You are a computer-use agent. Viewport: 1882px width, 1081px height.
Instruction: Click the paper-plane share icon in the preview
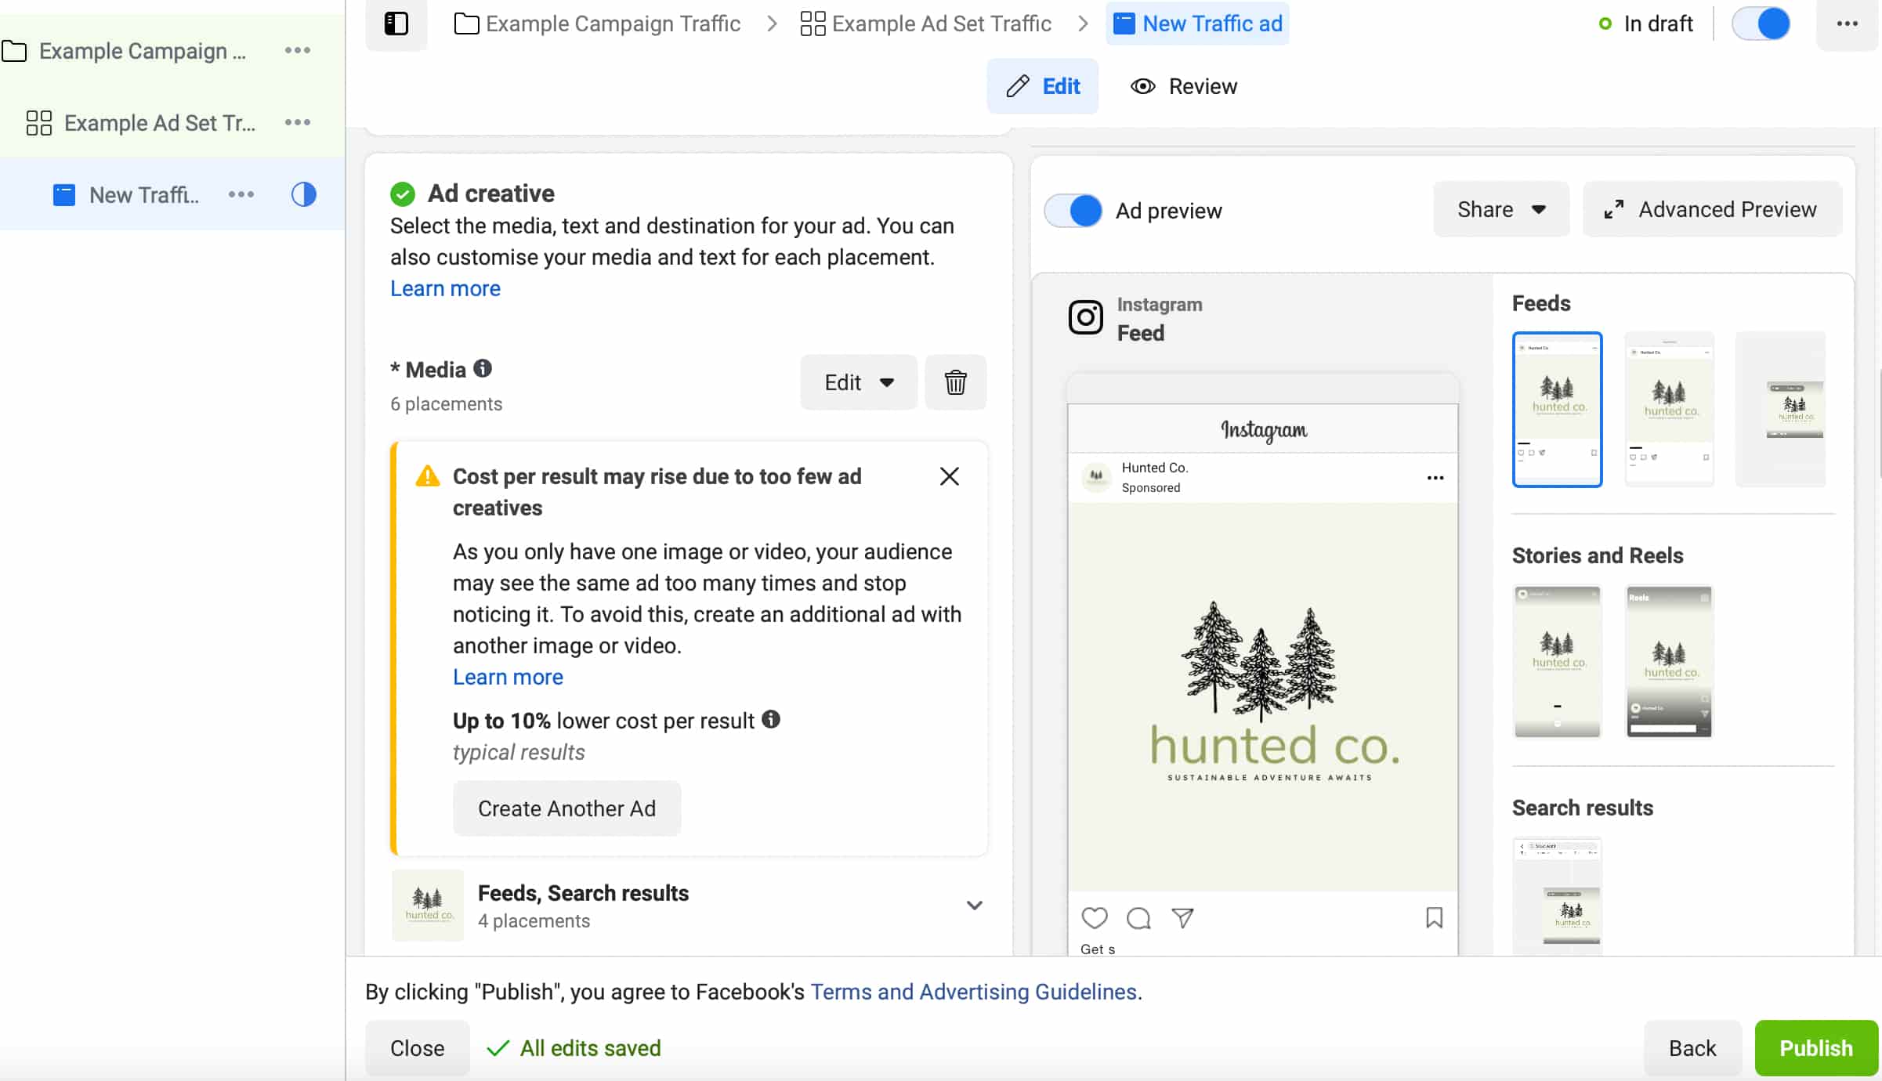pos(1182,918)
